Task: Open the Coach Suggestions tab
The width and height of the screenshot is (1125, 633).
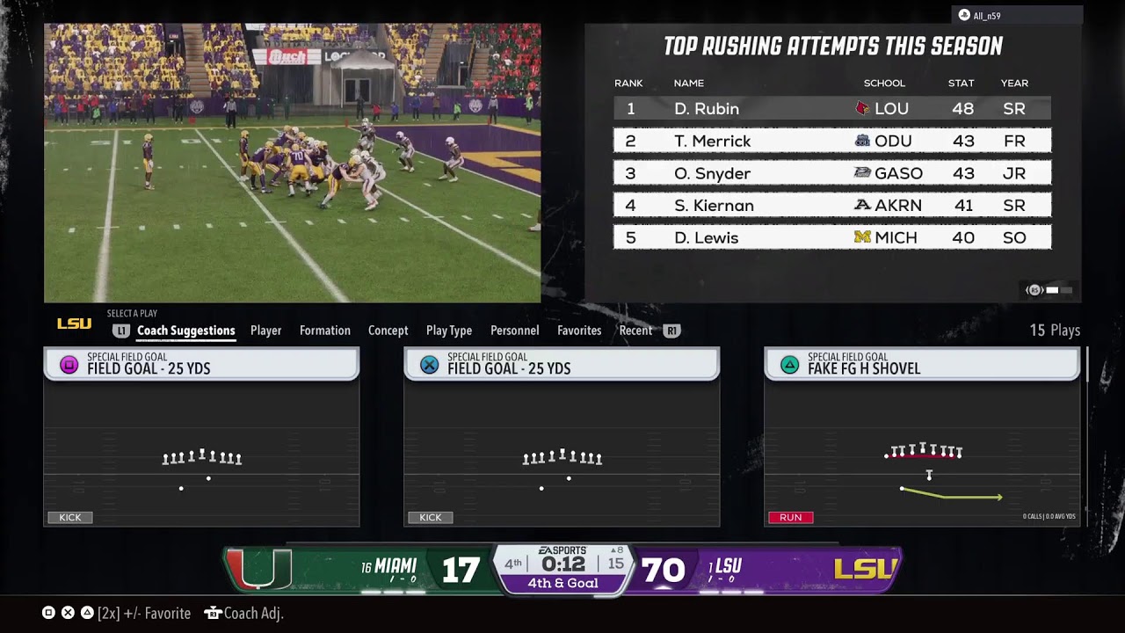Action: [x=185, y=331]
